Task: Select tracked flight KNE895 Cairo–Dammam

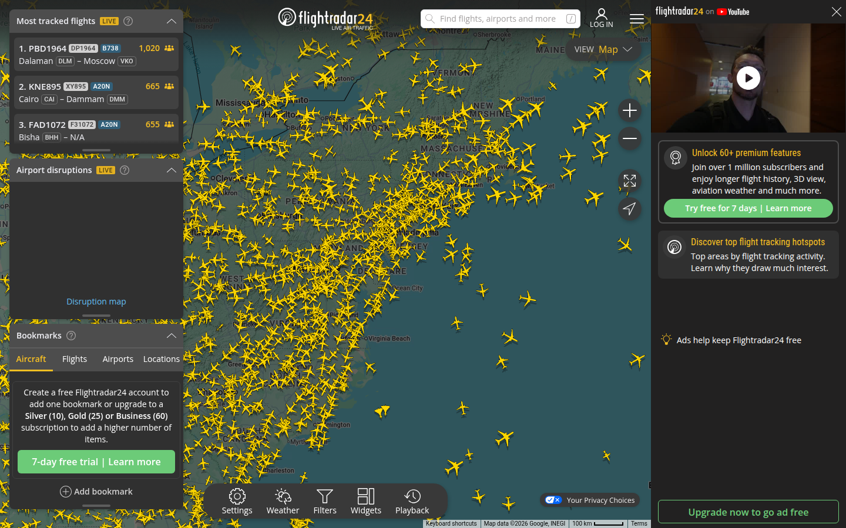Action: tap(96, 93)
